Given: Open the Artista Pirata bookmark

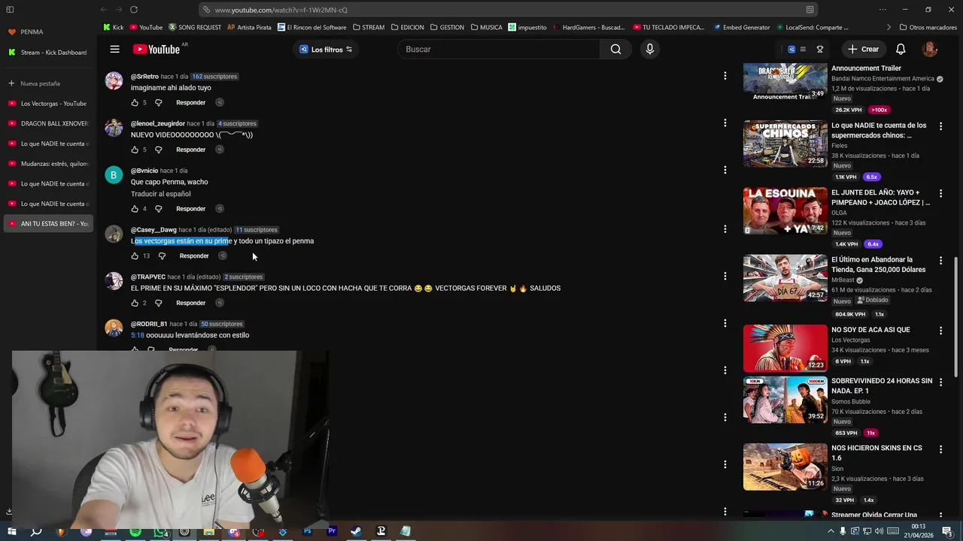Looking at the screenshot, I should click(249, 27).
